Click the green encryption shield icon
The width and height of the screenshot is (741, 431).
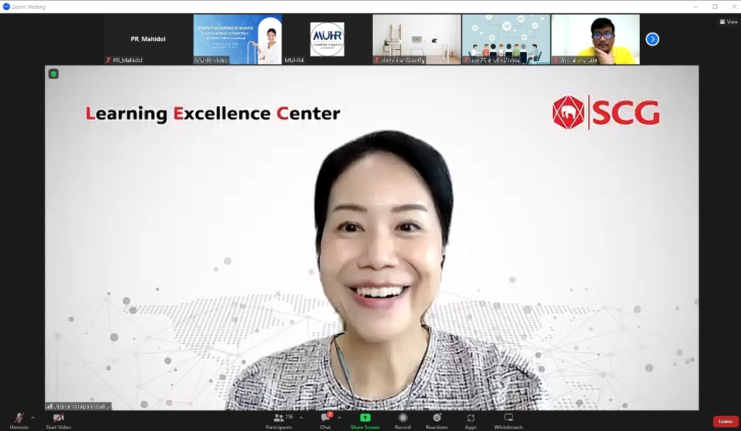(53, 74)
